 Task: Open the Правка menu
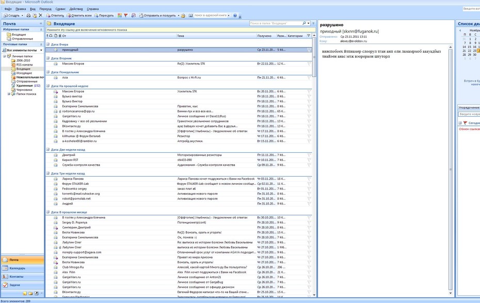(x=21, y=9)
